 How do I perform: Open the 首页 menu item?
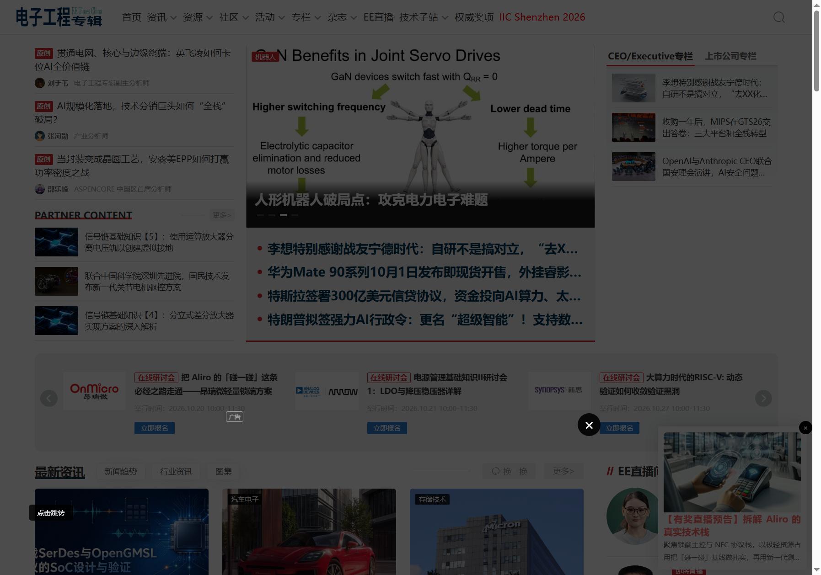tap(132, 17)
